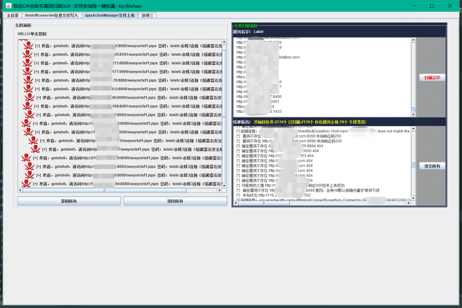
Task: Maximize the 致远OA scanner window
Action: (432, 6)
